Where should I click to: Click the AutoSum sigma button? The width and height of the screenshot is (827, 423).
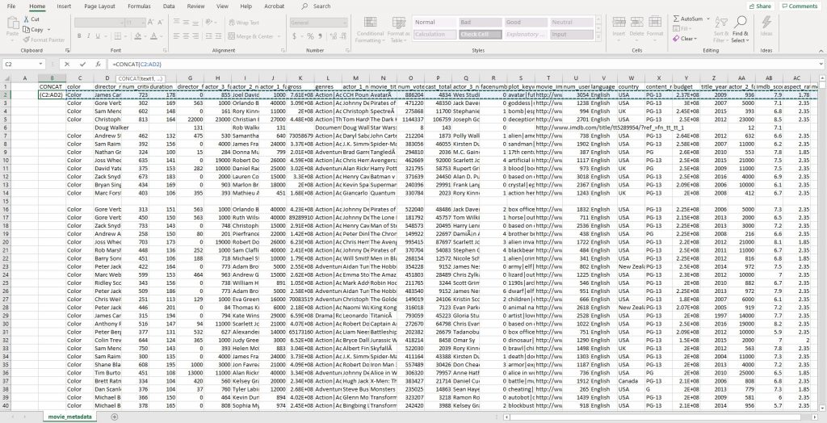688,19
